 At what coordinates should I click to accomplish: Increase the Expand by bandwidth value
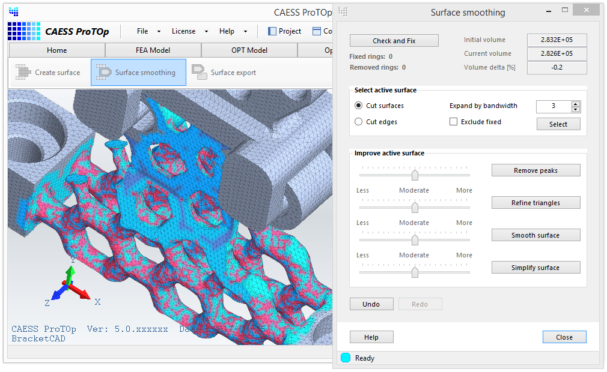pyautogui.click(x=576, y=104)
